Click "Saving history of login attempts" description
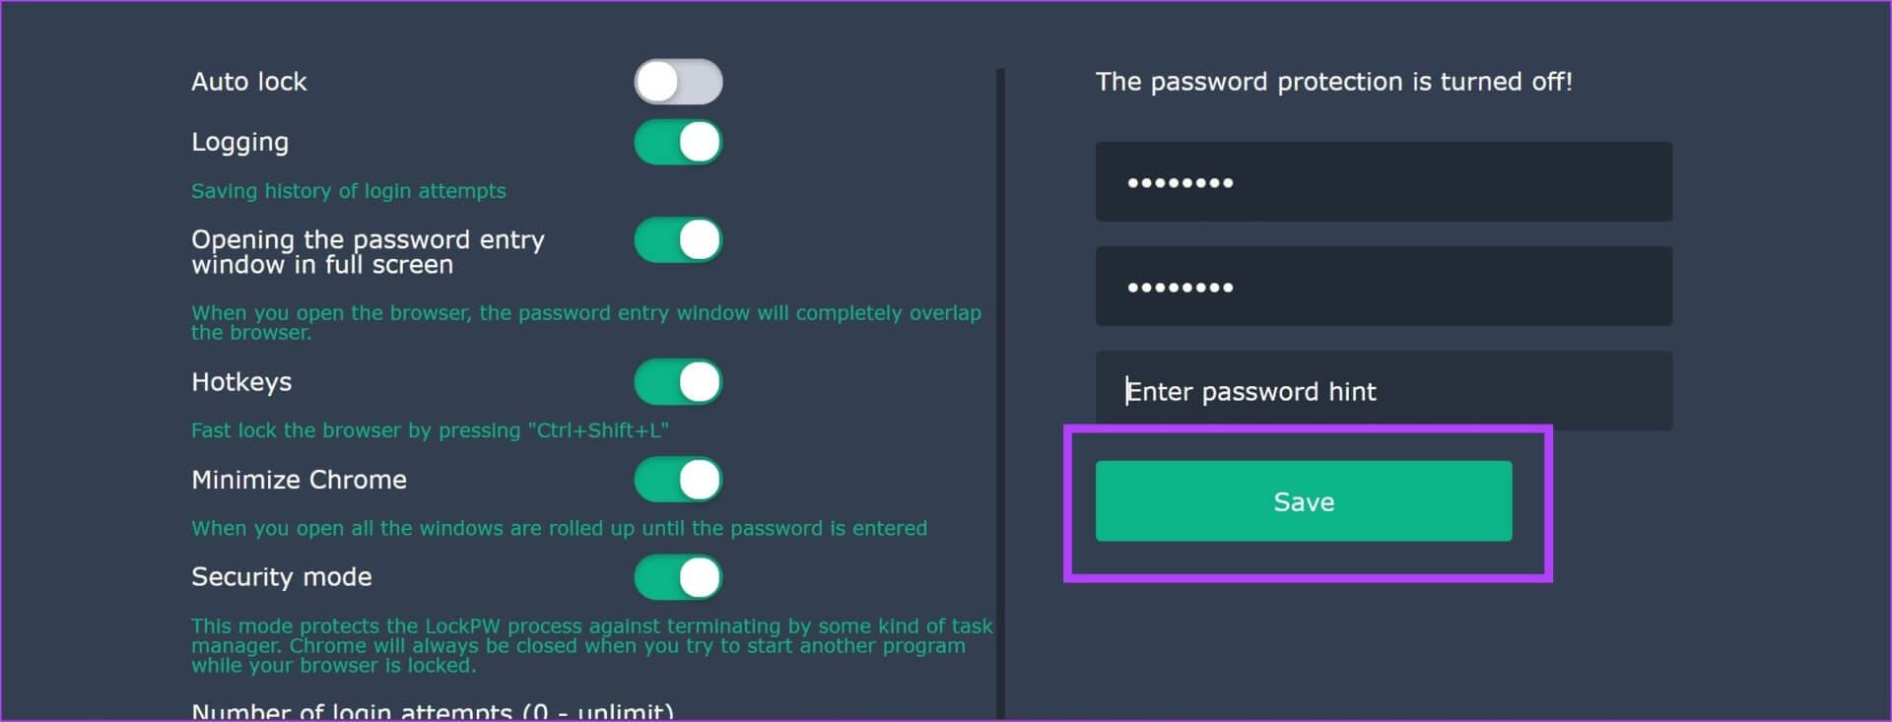Image resolution: width=1892 pixels, height=722 pixels. tap(349, 191)
